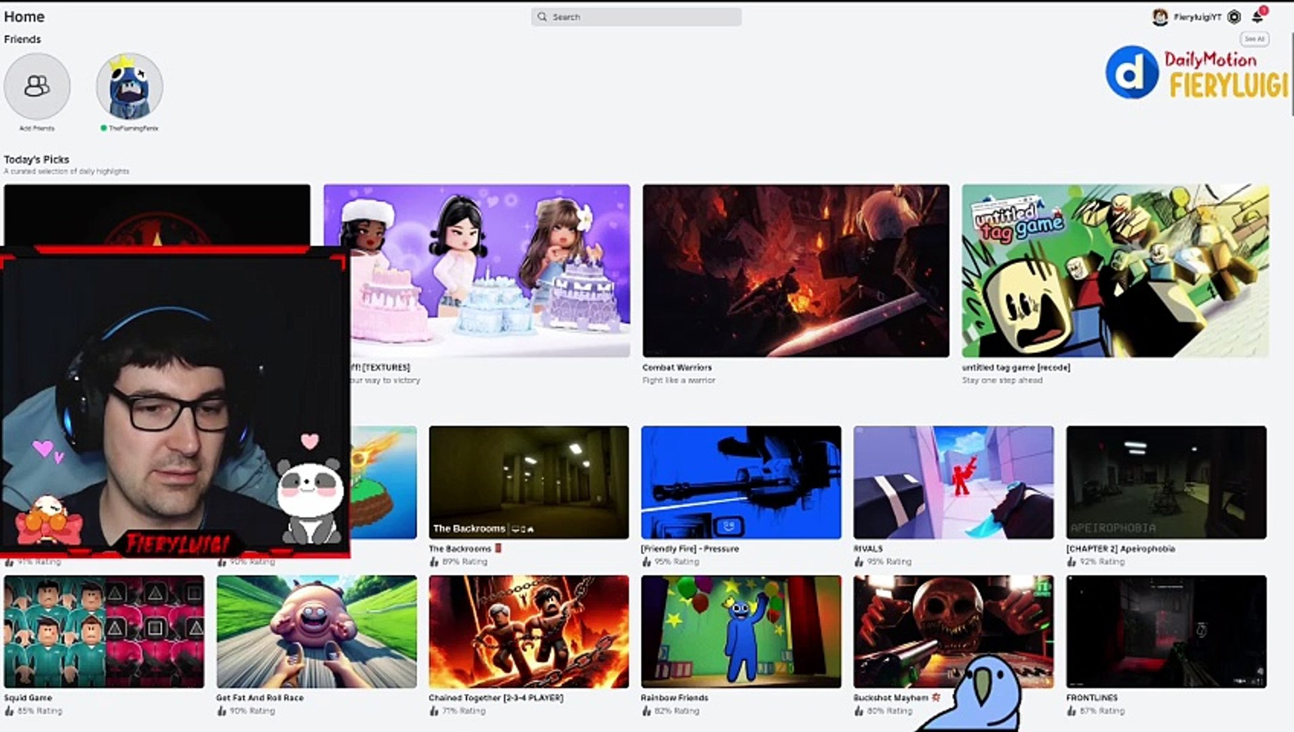Screen dimensions: 1294x732
Task: Open The Backrooms game thumbnail
Action: pyautogui.click(x=529, y=483)
